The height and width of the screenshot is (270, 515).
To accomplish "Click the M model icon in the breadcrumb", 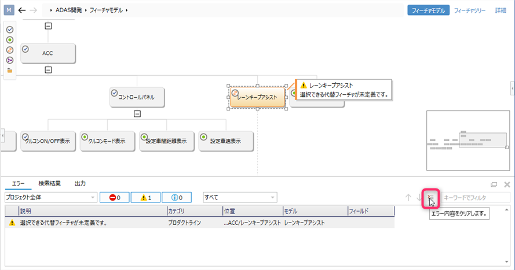I will [9, 10].
